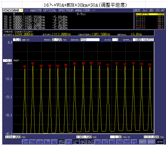Select the SGL single sweep indicator
Viewport: 166px width, 146px height.
click(x=151, y=142)
